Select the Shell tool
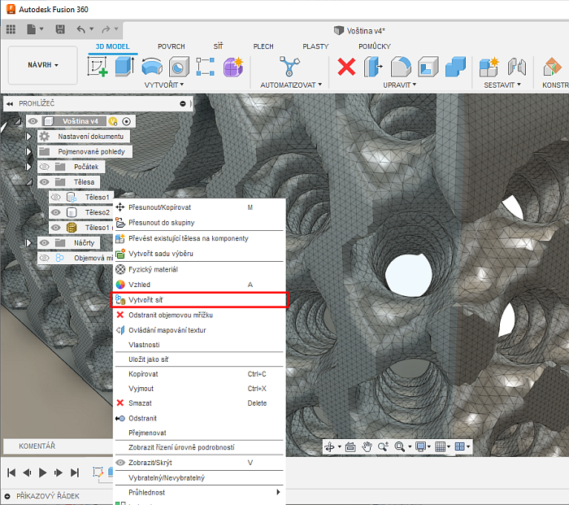The height and width of the screenshot is (505, 569). point(428,67)
